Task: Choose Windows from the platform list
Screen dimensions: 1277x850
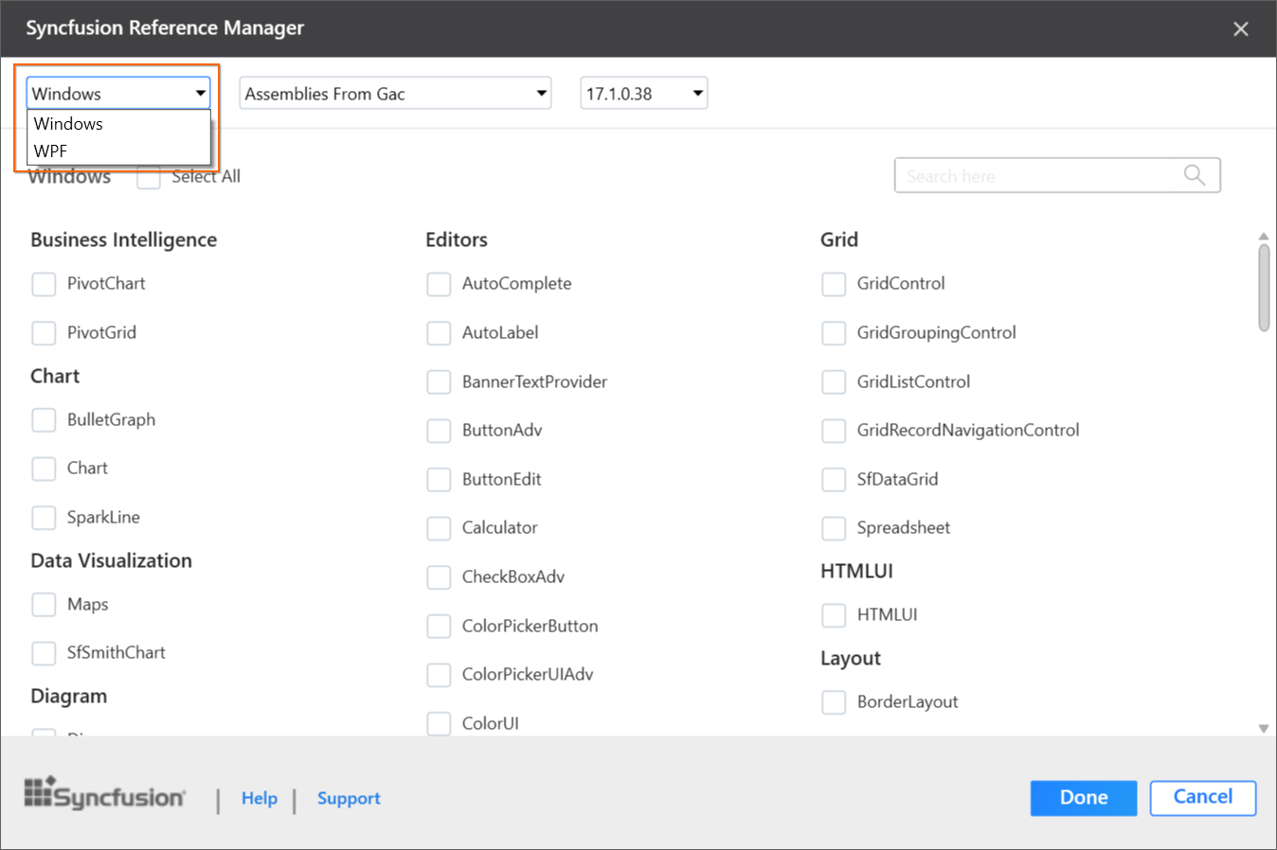Action: [x=118, y=124]
